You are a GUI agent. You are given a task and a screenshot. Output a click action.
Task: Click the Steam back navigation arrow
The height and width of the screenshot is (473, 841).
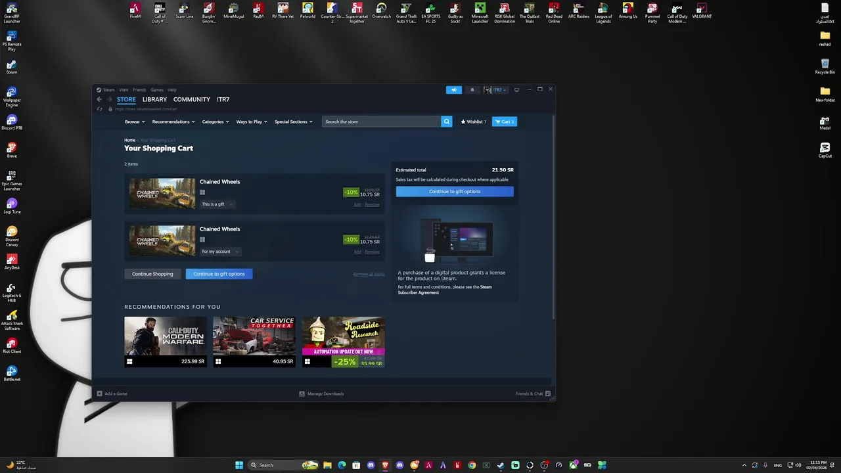coord(99,99)
